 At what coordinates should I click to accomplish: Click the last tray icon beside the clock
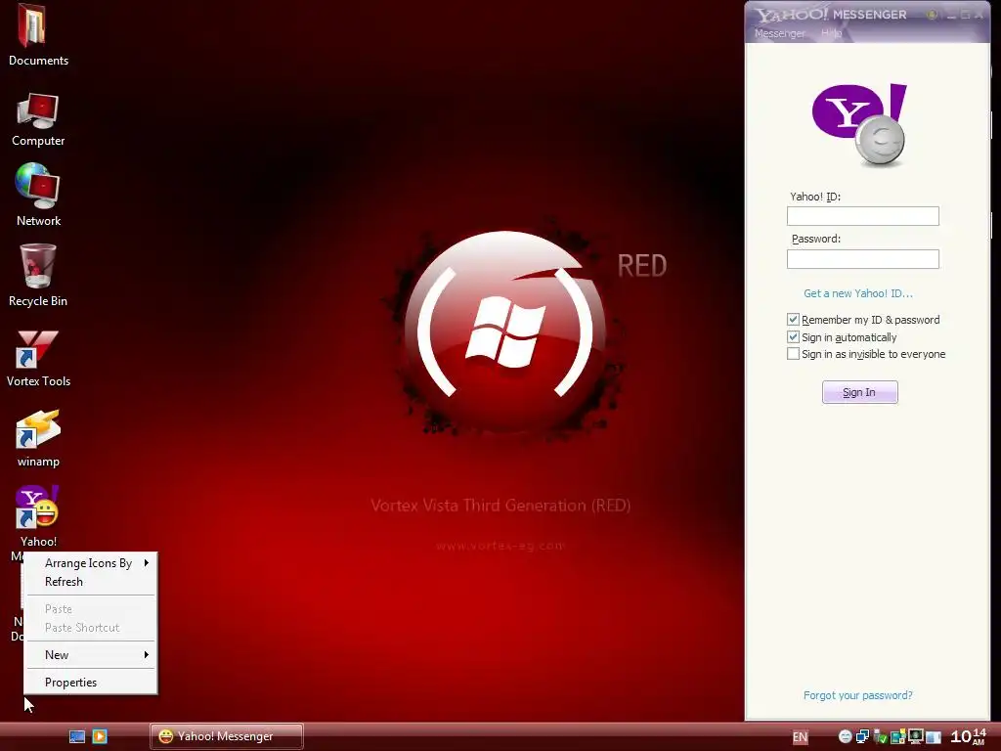tap(934, 737)
